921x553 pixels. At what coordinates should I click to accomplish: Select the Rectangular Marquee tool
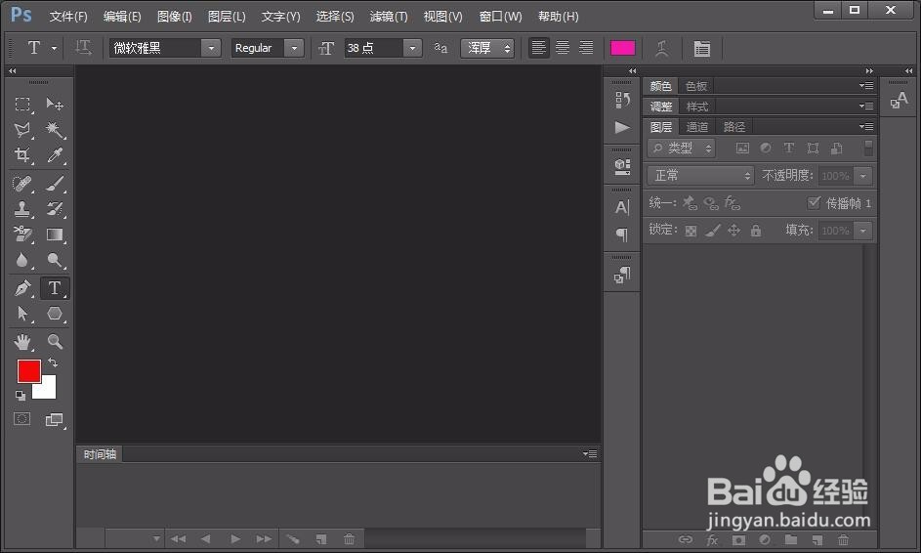(22, 105)
